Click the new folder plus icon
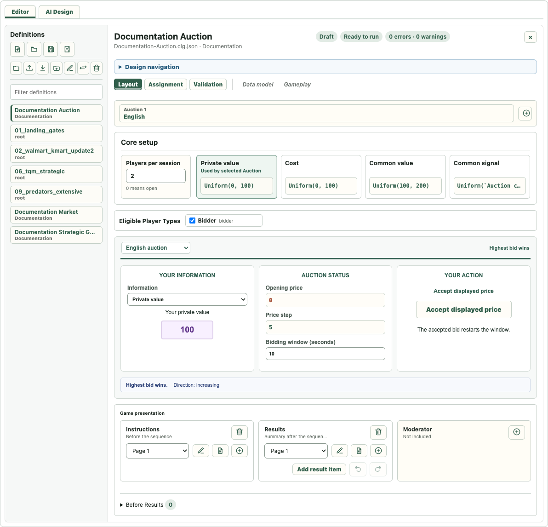548x527 pixels. 56,68
